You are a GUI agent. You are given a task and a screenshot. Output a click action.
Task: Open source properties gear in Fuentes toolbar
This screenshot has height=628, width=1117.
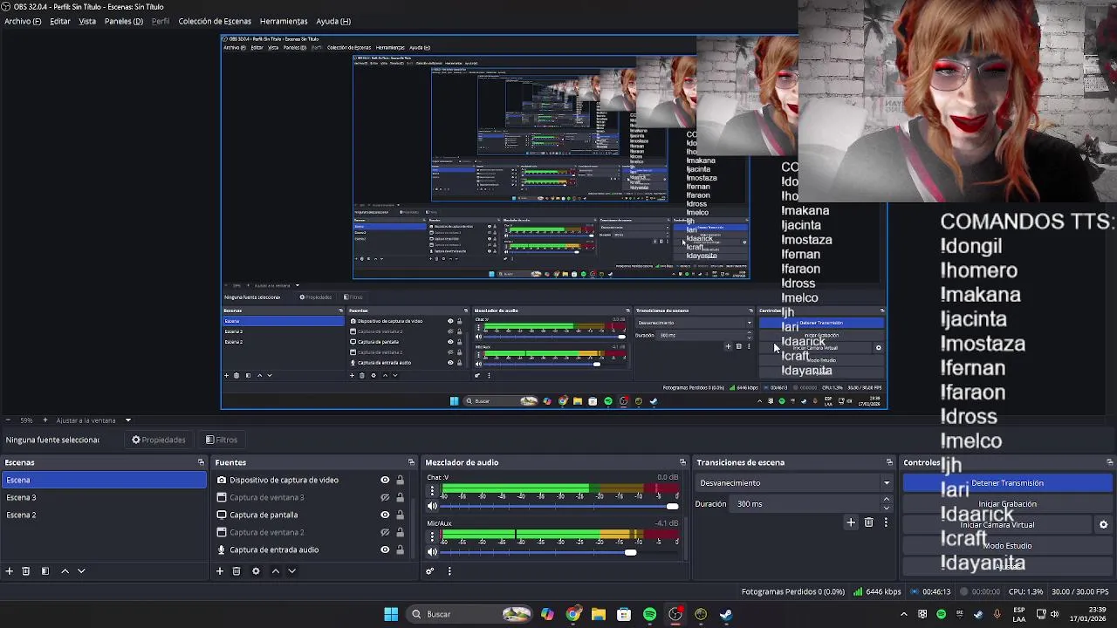256,571
